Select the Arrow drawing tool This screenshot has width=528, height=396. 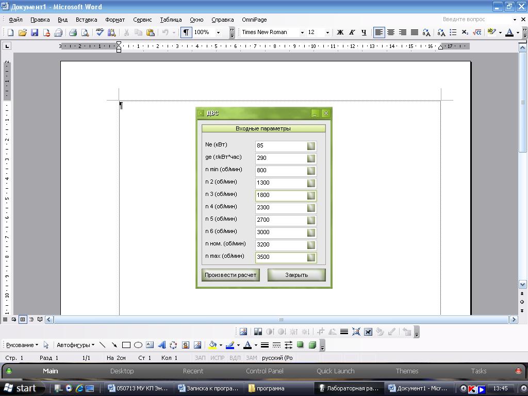click(114, 345)
